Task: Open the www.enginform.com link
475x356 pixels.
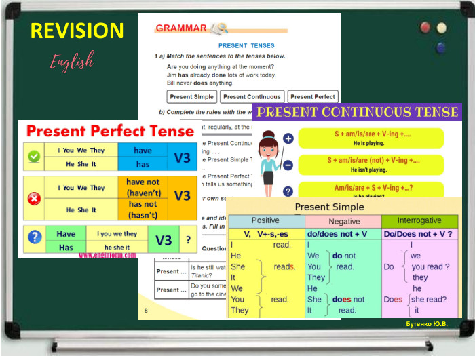Action: click(107, 255)
